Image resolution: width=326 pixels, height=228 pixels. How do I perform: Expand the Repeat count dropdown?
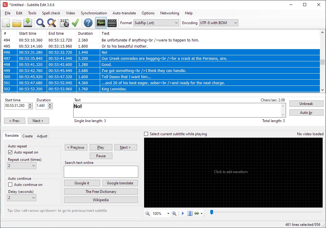[22, 166]
